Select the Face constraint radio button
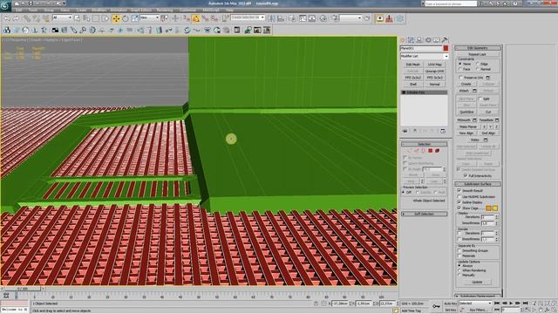Screen dimensions: 558x314 (x=460, y=69)
